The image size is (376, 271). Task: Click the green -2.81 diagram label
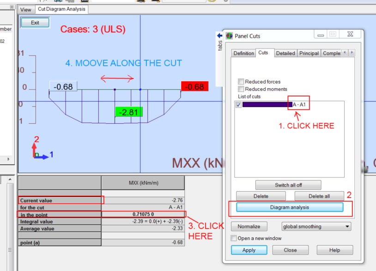pos(129,112)
